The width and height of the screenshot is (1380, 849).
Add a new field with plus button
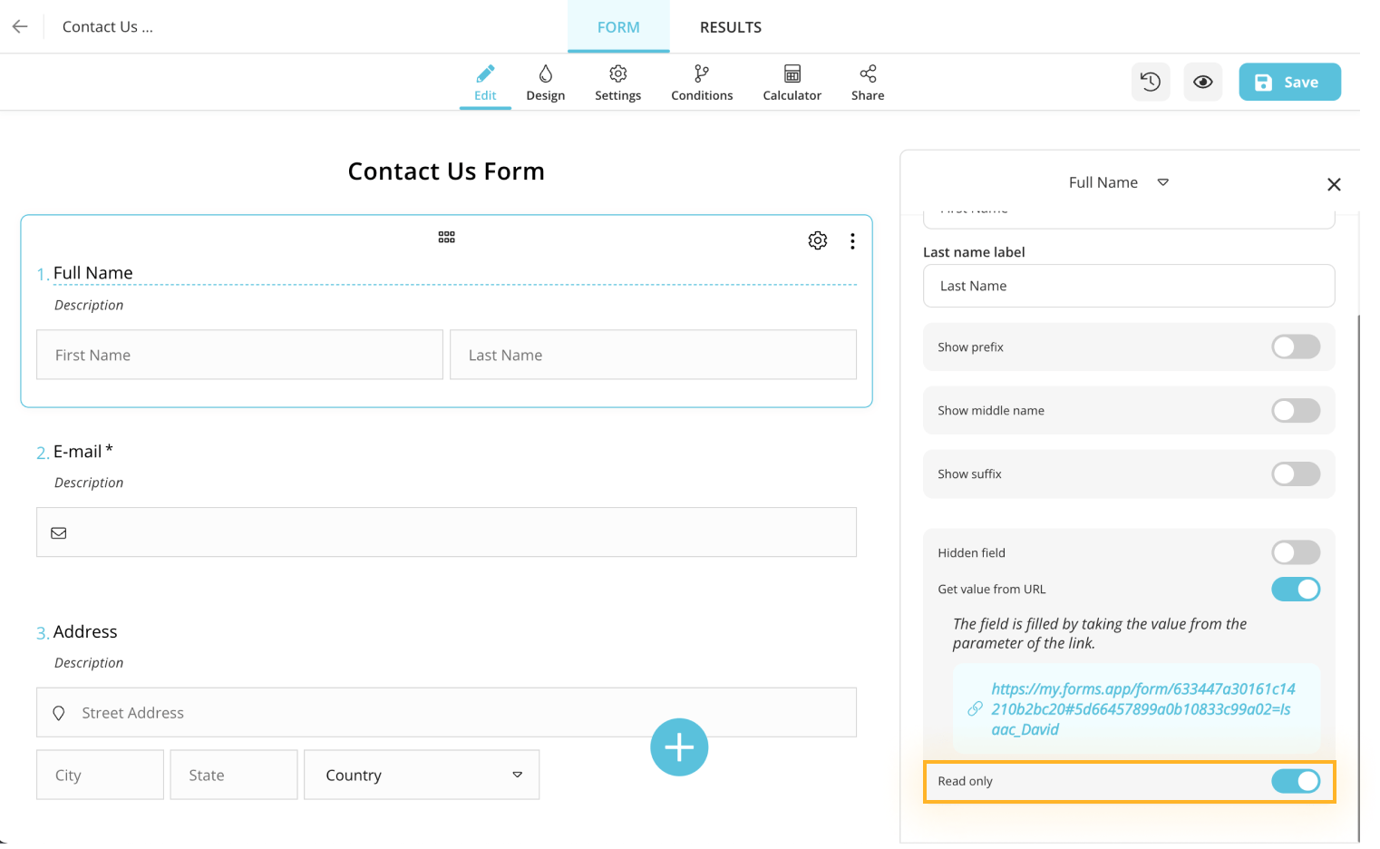click(x=679, y=747)
